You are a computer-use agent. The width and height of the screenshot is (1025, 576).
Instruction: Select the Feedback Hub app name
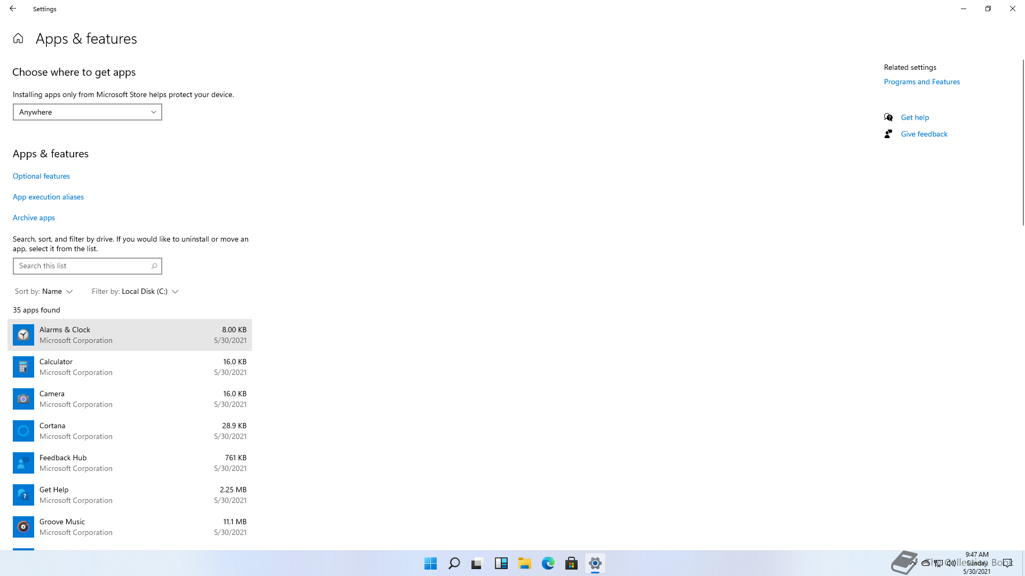(63, 458)
